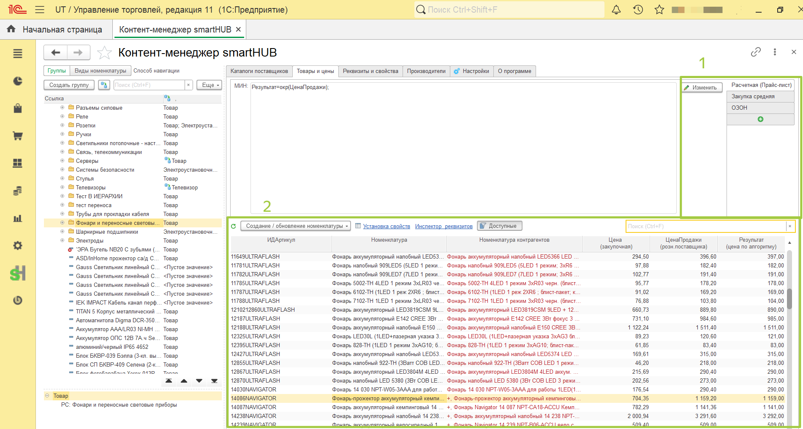Open the Еще dropdown menu
Viewport: 803px width, 429px height.
209,85
